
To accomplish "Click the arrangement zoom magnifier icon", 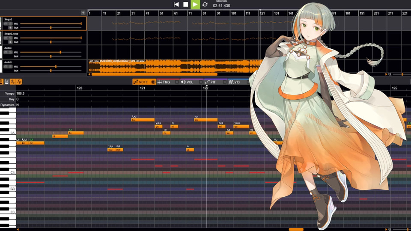I will tap(390, 74).
